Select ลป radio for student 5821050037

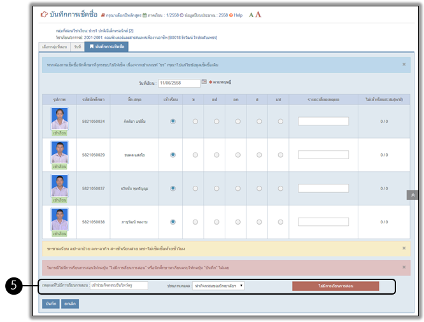pos(216,188)
